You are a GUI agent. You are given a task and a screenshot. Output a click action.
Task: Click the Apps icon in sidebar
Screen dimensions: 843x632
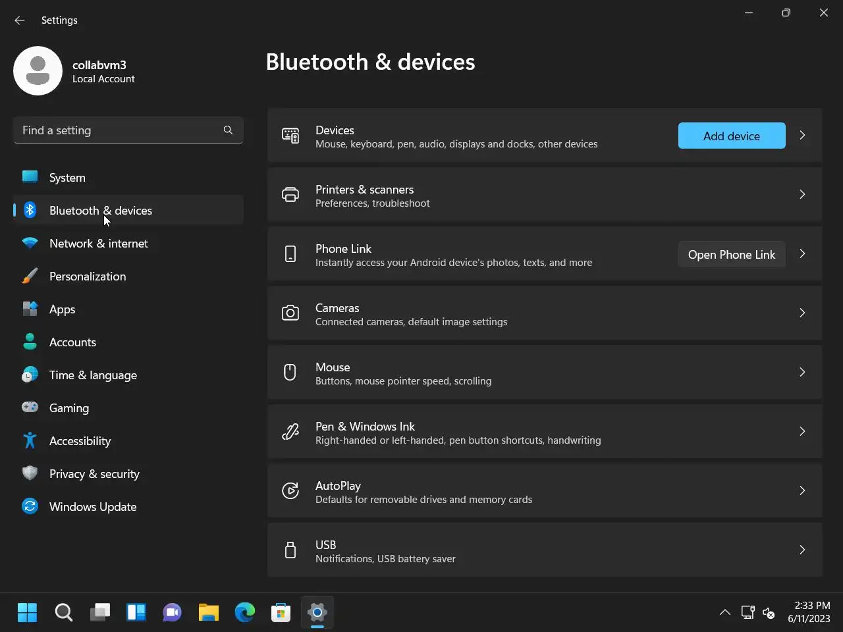click(x=30, y=309)
